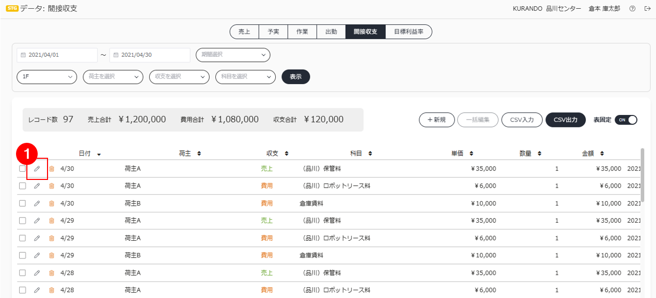Image resolution: width=656 pixels, height=298 pixels.
Task: Click the CSV出力 button
Action: (x=566, y=120)
